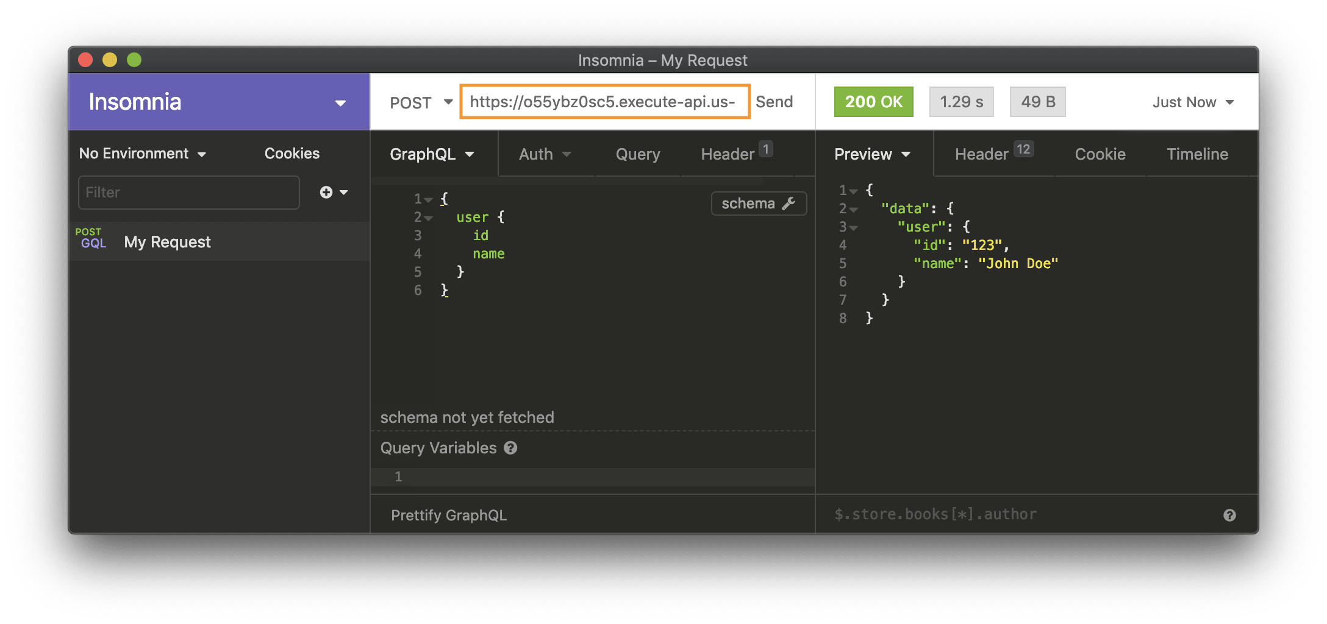The width and height of the screenshot is (1327, 624).
Task: Send the request
Action: pyautogui.click(x=774, y=102)
